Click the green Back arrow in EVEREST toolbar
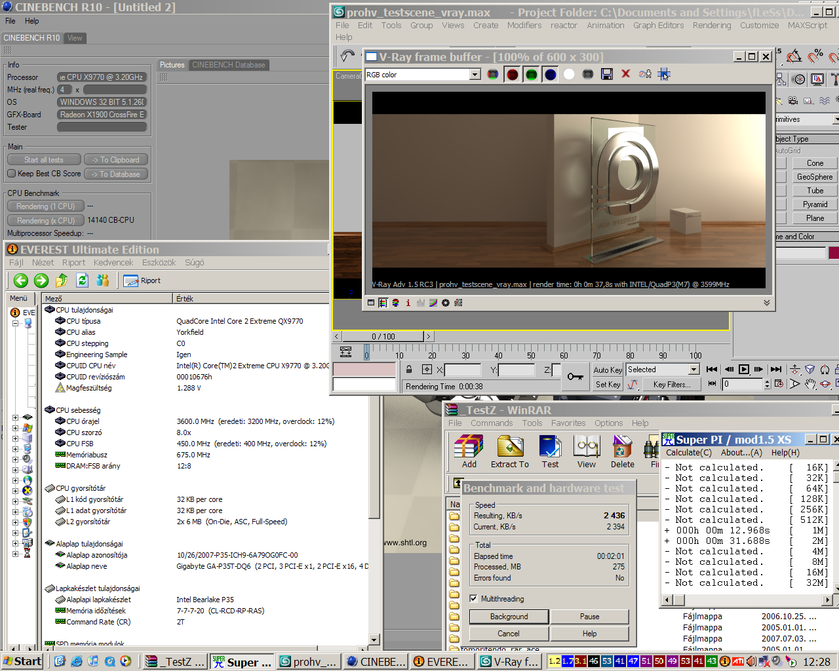 pyautogui.click(x=21, y=280)
